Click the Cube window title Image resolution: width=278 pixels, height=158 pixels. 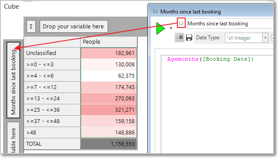pos(11,7)
